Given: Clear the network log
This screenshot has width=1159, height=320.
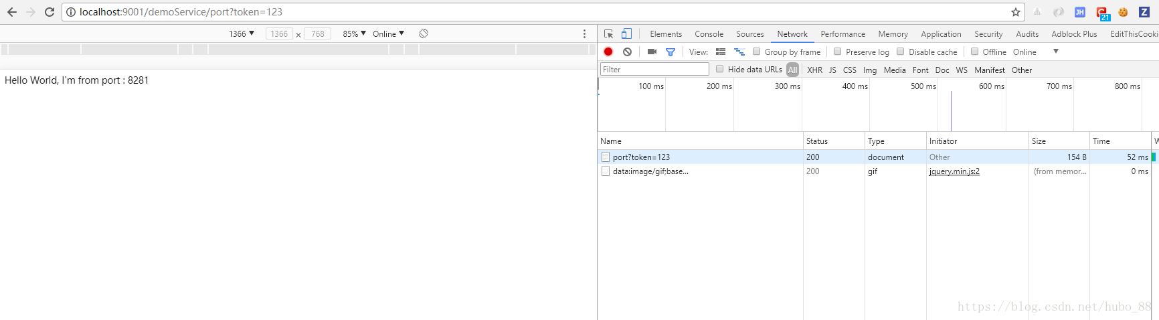Looking at the screenshot, I should [627, 52].
